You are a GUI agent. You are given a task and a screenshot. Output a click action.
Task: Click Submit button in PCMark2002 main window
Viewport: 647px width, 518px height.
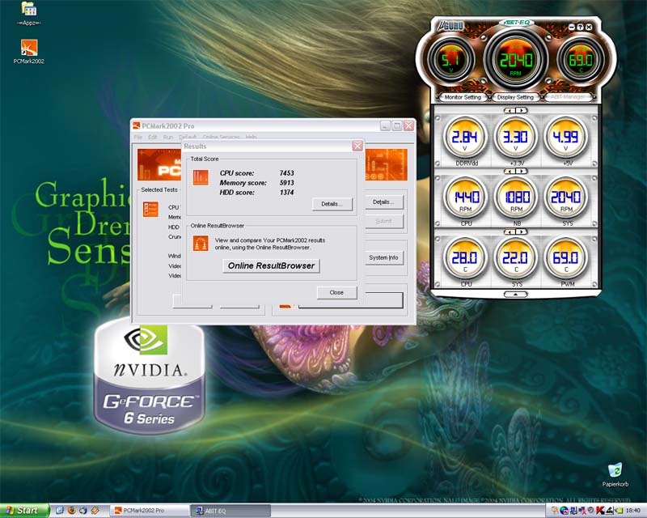(x=383, y=222)
